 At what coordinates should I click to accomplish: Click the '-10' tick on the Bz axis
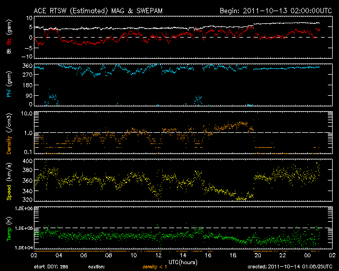coord(27,57)
